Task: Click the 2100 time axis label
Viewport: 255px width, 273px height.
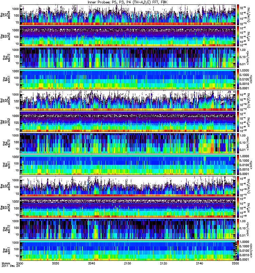Action: [128, 263]
